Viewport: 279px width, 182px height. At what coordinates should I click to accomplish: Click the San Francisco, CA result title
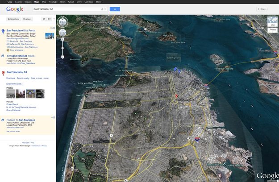(17, 72)
